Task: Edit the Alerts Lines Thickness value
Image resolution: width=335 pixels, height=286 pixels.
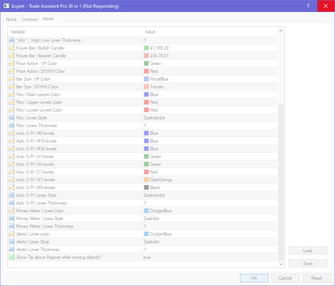Action: 210,250
